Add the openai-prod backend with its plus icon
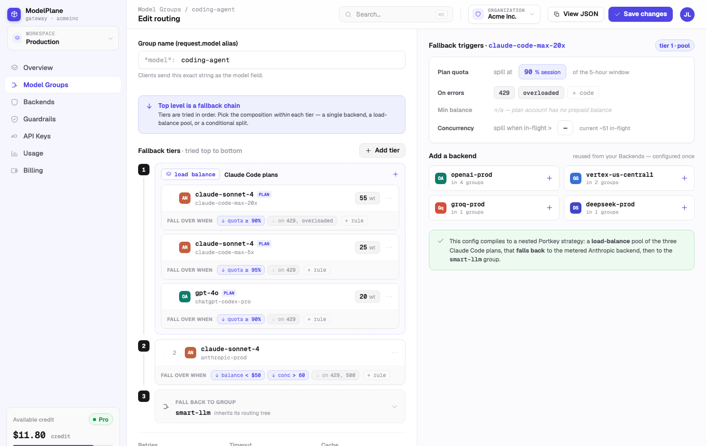The width and height of the screenshot is (706, 446). click(x=549, y=178)
